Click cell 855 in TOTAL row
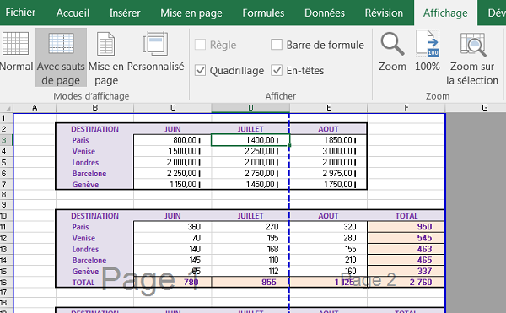This screenshot has height=313, width=506. [250, 282]
